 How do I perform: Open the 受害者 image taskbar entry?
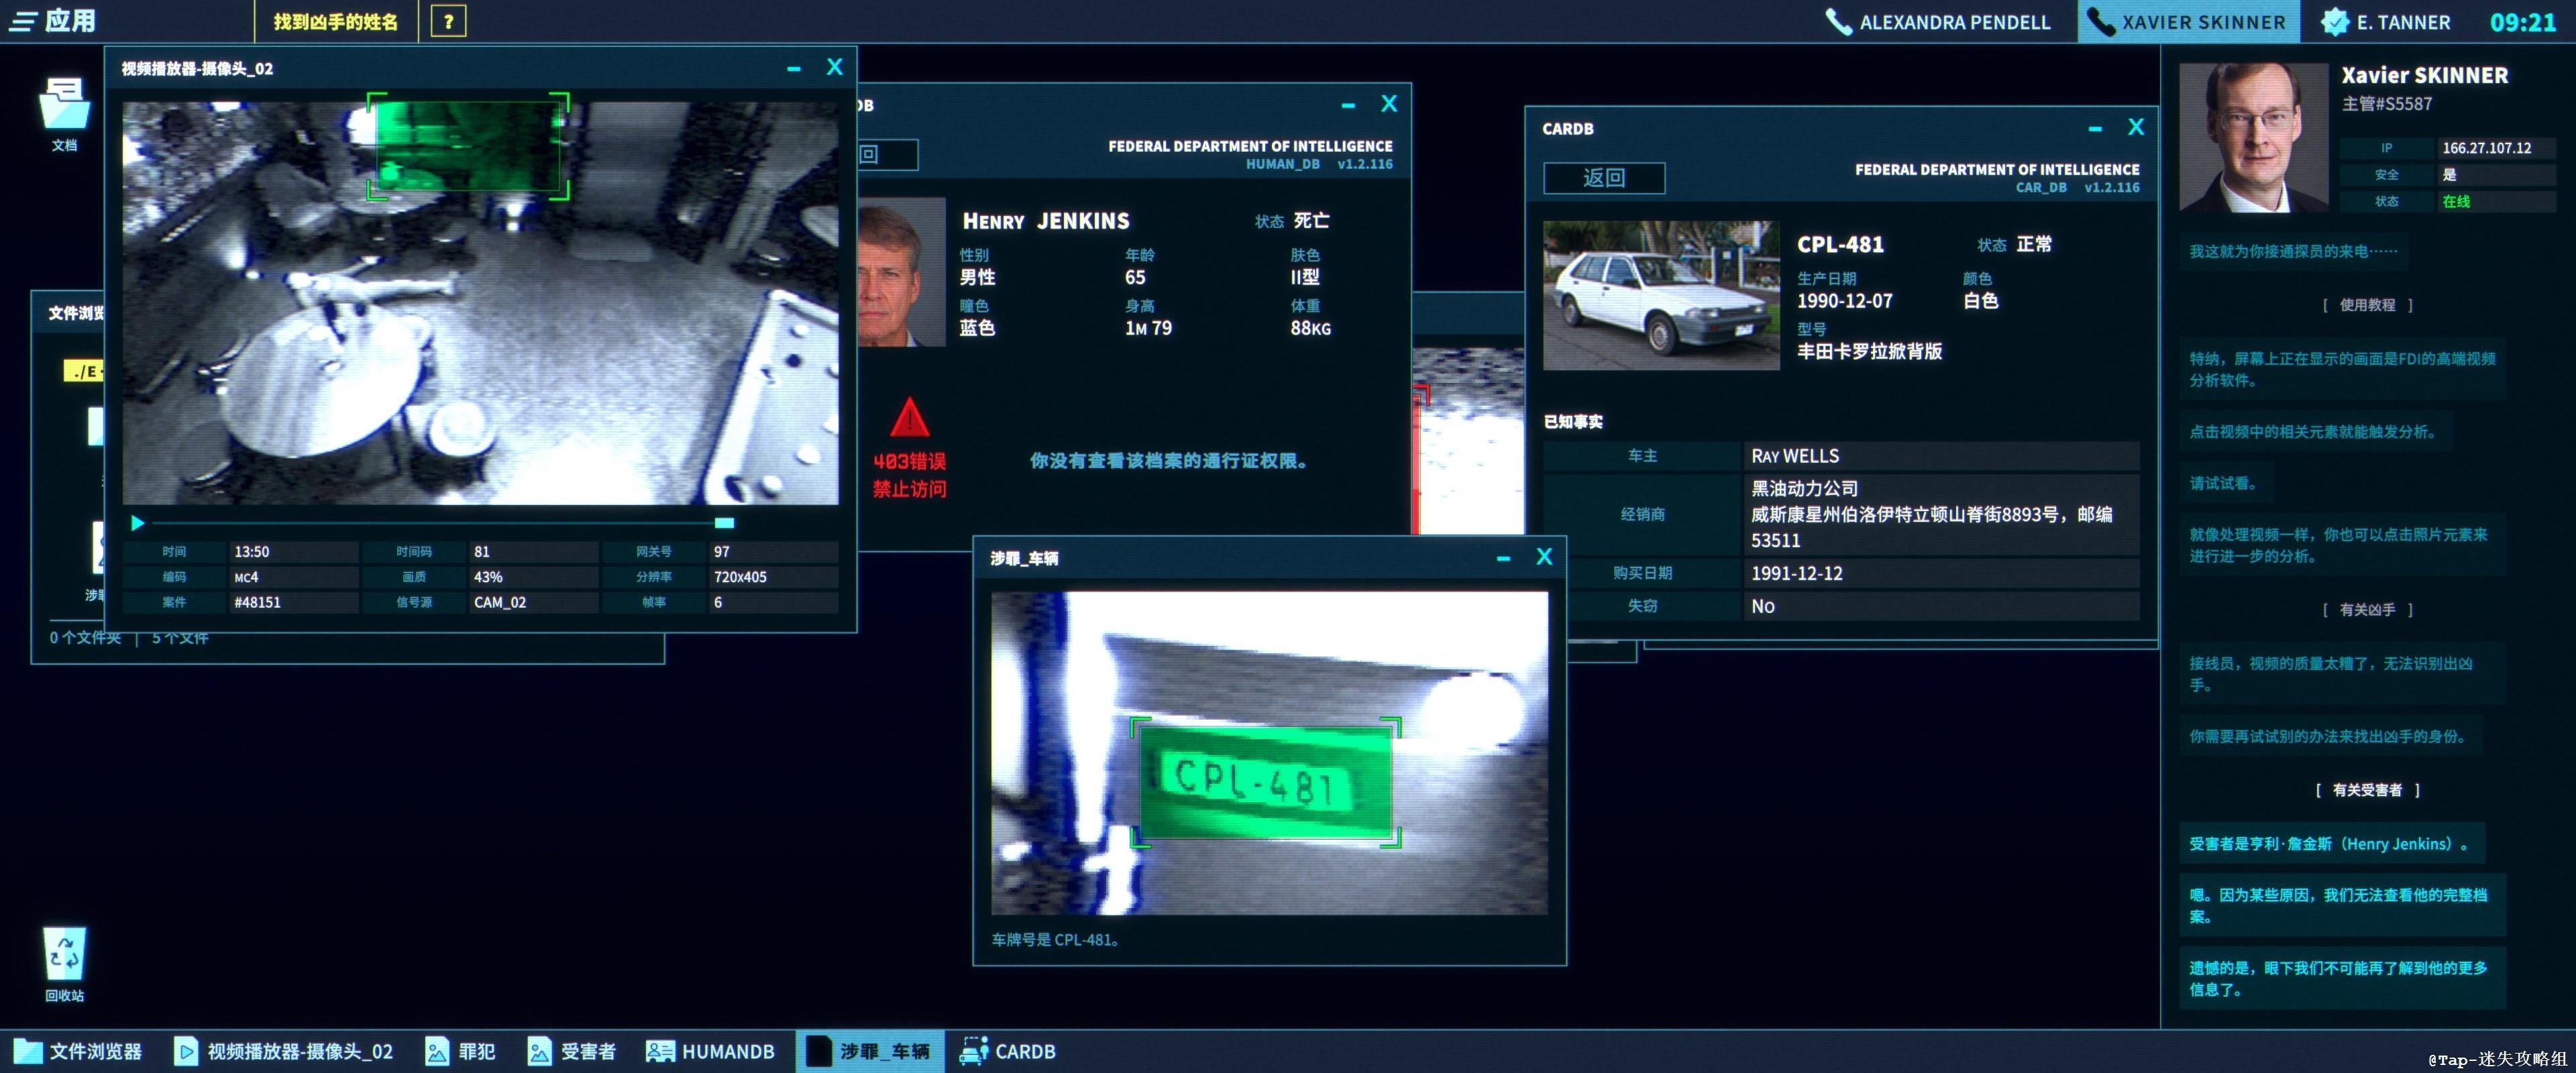pos(571,1051)
